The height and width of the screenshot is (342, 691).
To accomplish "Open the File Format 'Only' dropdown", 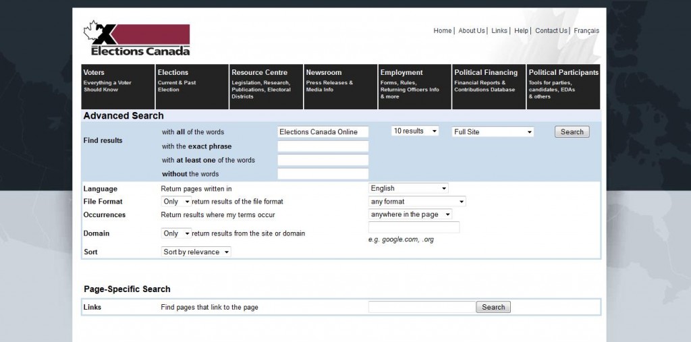I will click(x=176, y=202).
